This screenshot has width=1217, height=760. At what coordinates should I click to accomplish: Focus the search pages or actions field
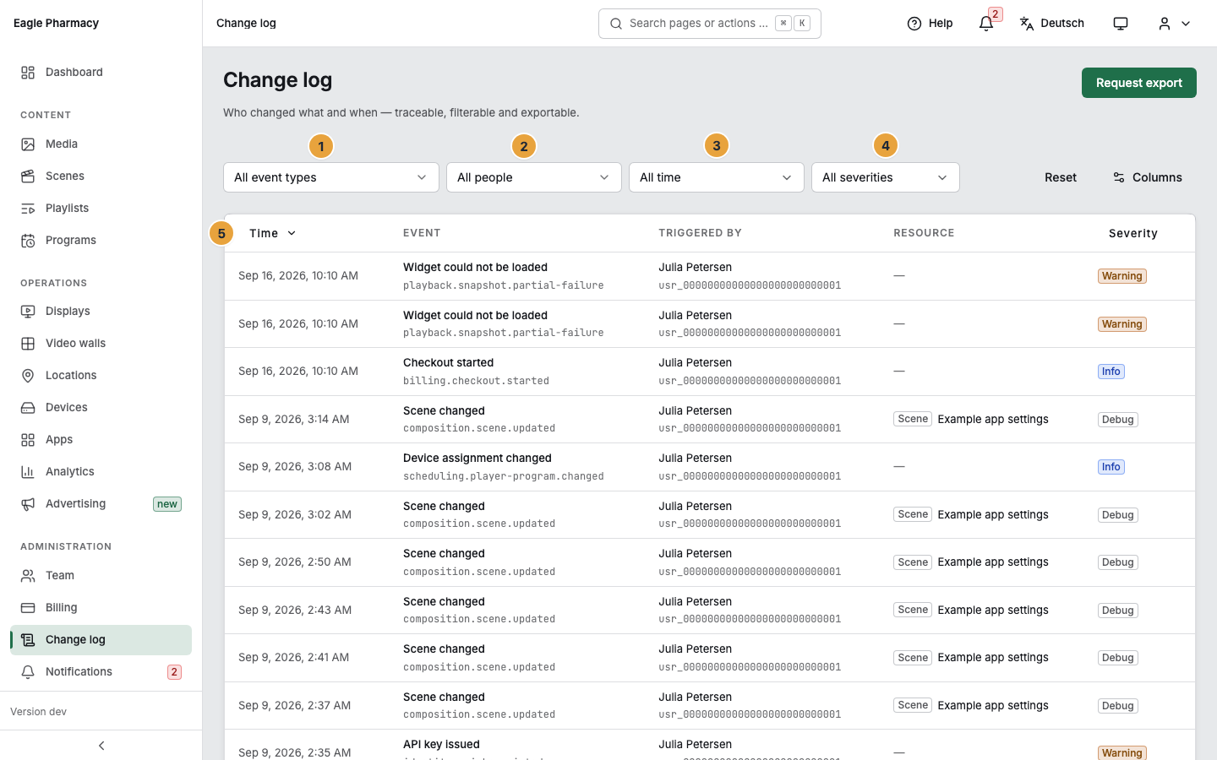[x=710, y=24]
